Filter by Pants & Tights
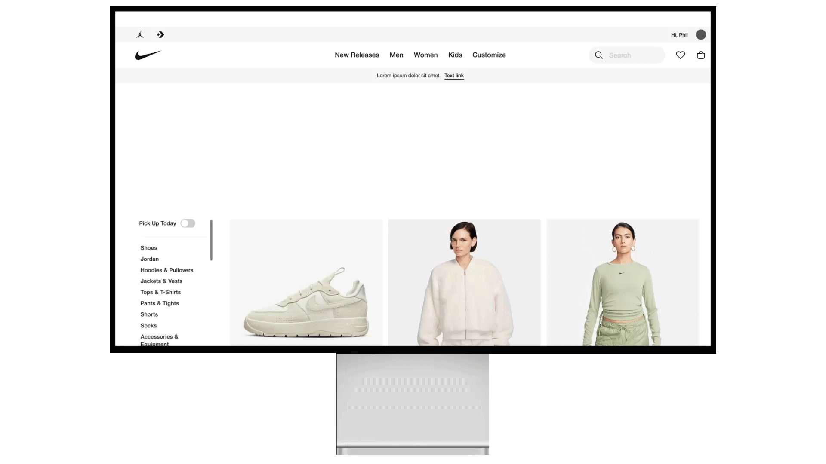The height and width of the screenshot is (464, 826). pyautogui.click(x=160, y=303)
